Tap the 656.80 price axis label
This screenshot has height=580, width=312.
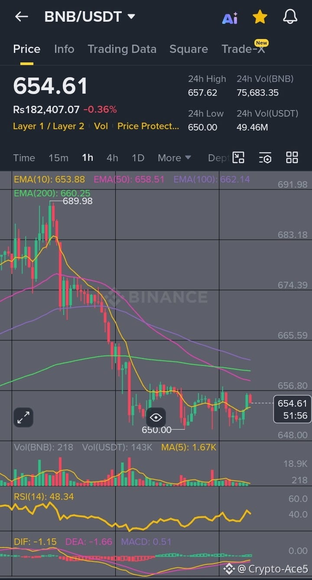coord(292,385)
